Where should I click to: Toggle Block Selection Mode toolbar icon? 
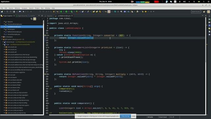coord(118,12)
